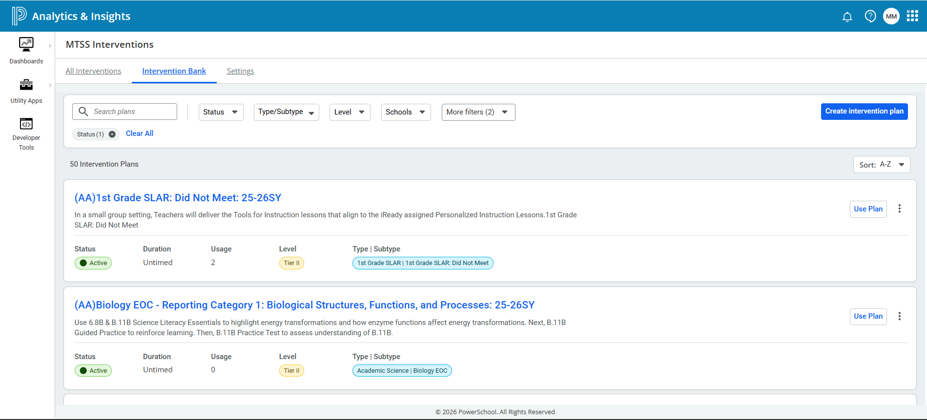Expand the Dashboards submenu arrow
Image resolution: width=927 pixels, height=420 pixels.
tap(50, 46)
